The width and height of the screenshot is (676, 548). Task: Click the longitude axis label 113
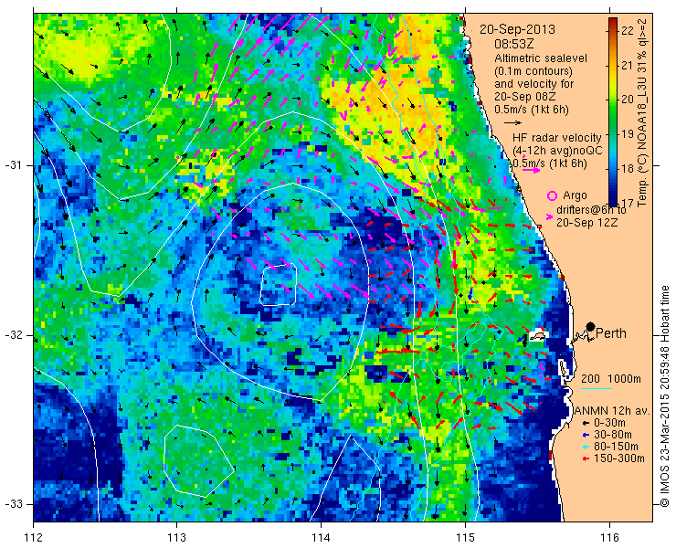[x=176, y=538]
